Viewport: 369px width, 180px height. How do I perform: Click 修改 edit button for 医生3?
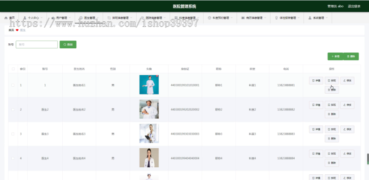[x=347, y=129]
